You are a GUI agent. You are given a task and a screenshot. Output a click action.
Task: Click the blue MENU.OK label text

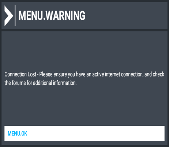(17, 133)
